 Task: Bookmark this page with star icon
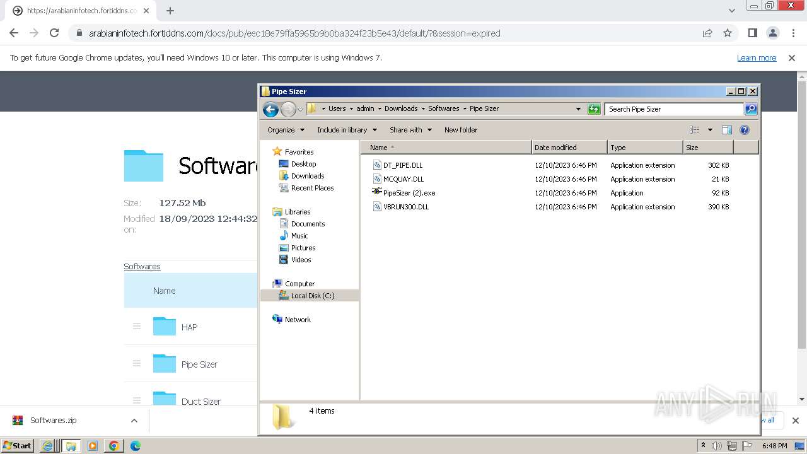tap(728, 33)
